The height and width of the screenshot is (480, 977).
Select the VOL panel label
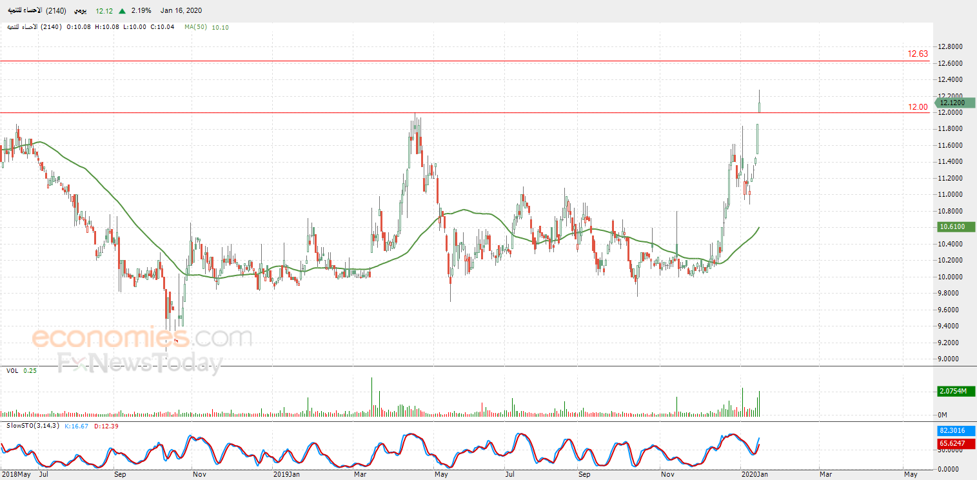[12, 371]
